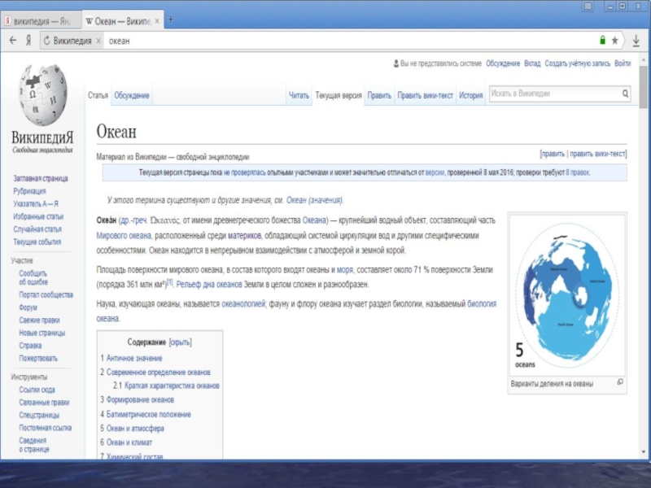Open a new tab with the plus button

tap(170, 18)
